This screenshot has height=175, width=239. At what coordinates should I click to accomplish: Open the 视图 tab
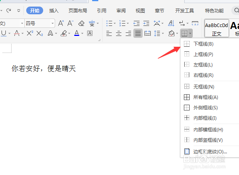pyautogui.click(x=140, y=11)
